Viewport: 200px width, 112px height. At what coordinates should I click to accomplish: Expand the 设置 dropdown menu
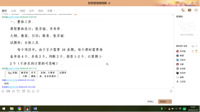(x=51, y=11)
